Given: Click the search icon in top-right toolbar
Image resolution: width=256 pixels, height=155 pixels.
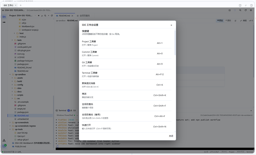Looking at the screenshot, I should pyautogui.click(x=240, y=10).
